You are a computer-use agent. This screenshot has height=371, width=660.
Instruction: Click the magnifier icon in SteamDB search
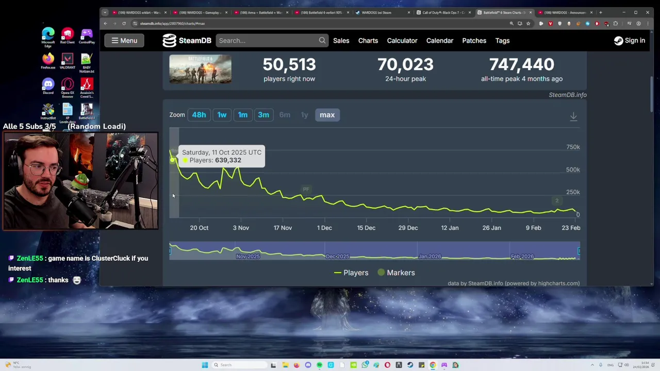tap(322, 41)
